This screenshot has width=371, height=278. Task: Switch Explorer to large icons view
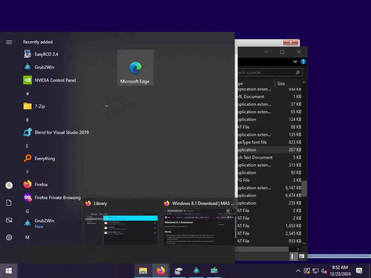(301, 257)
